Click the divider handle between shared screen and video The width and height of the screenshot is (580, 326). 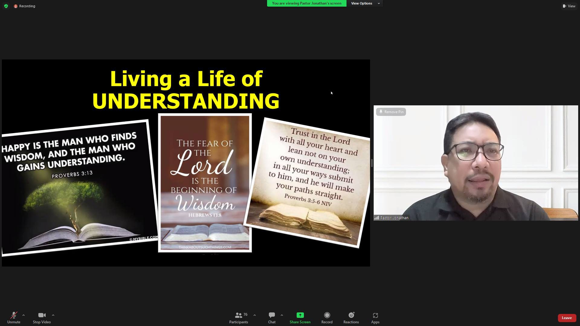372,163
